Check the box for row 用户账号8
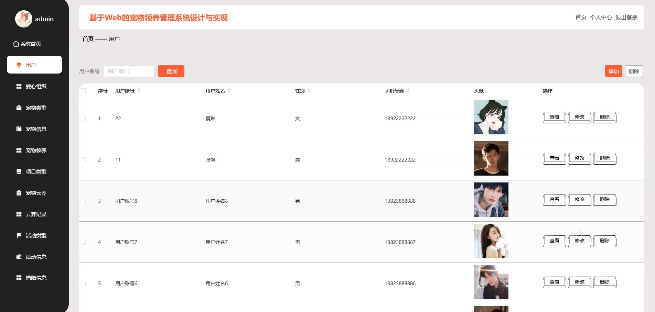This screenshot has width=655, height=312. 83,201
